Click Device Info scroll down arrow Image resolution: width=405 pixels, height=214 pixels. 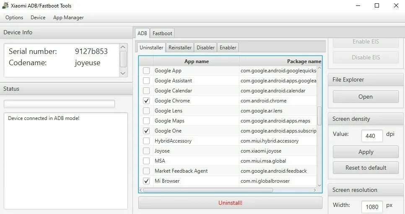[123, 73]
